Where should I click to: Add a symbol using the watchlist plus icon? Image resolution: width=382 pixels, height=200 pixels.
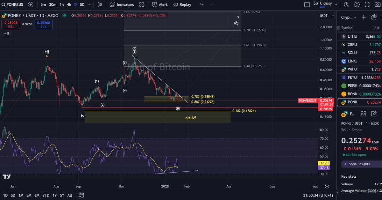364,17
